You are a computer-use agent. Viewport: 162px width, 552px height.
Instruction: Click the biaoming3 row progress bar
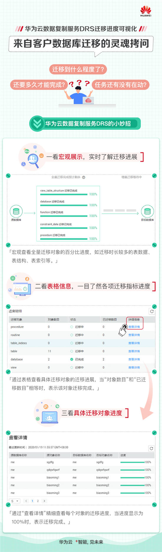(132, 493)
